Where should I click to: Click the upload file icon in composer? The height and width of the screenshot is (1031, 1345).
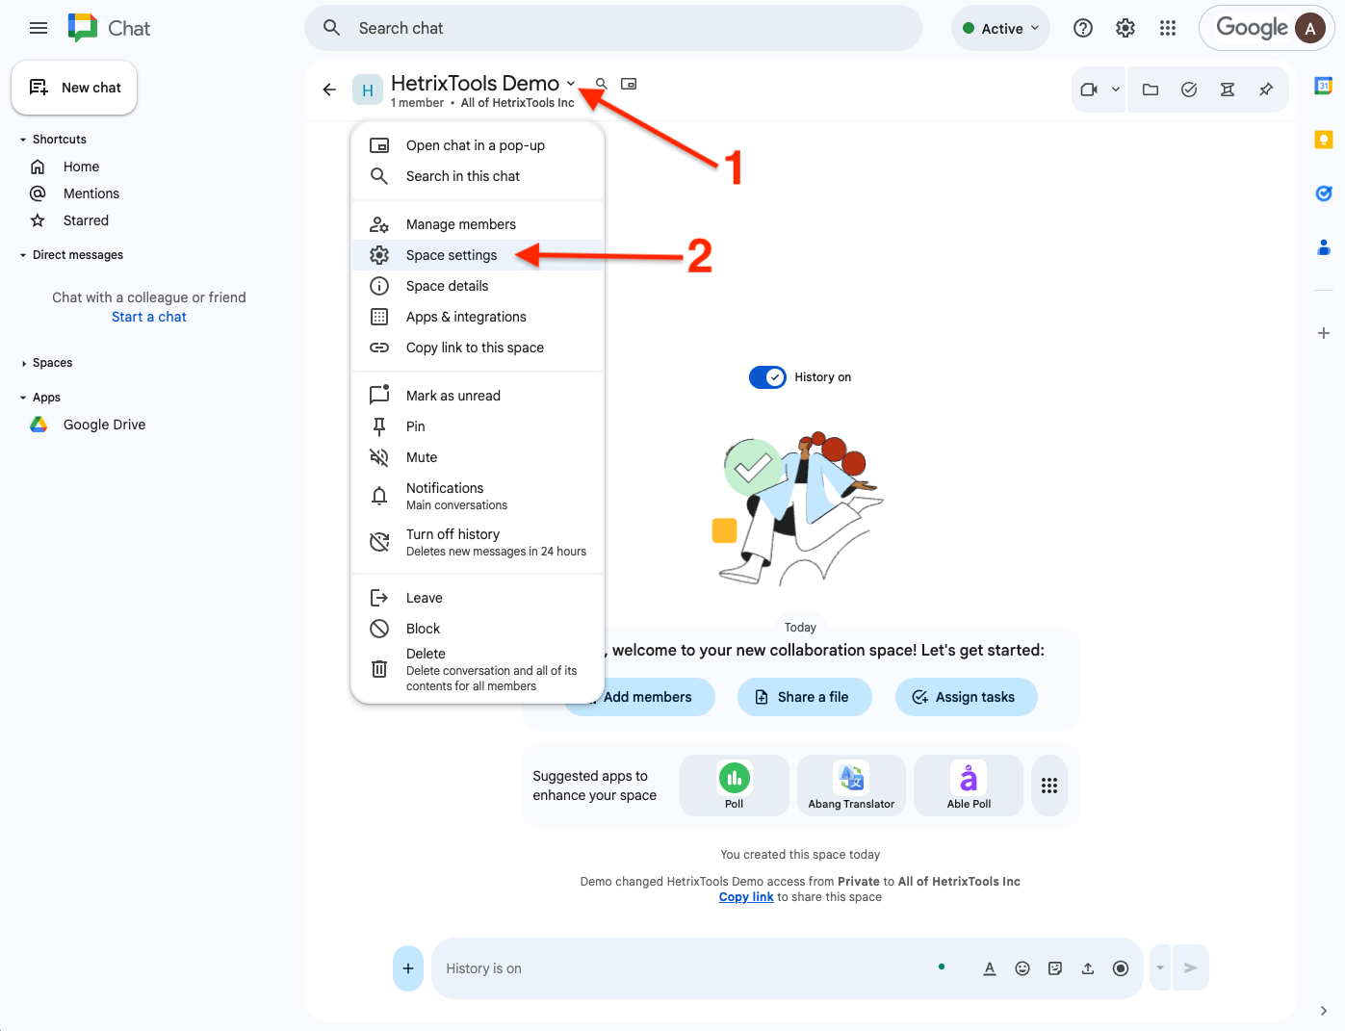(1088, 968)
